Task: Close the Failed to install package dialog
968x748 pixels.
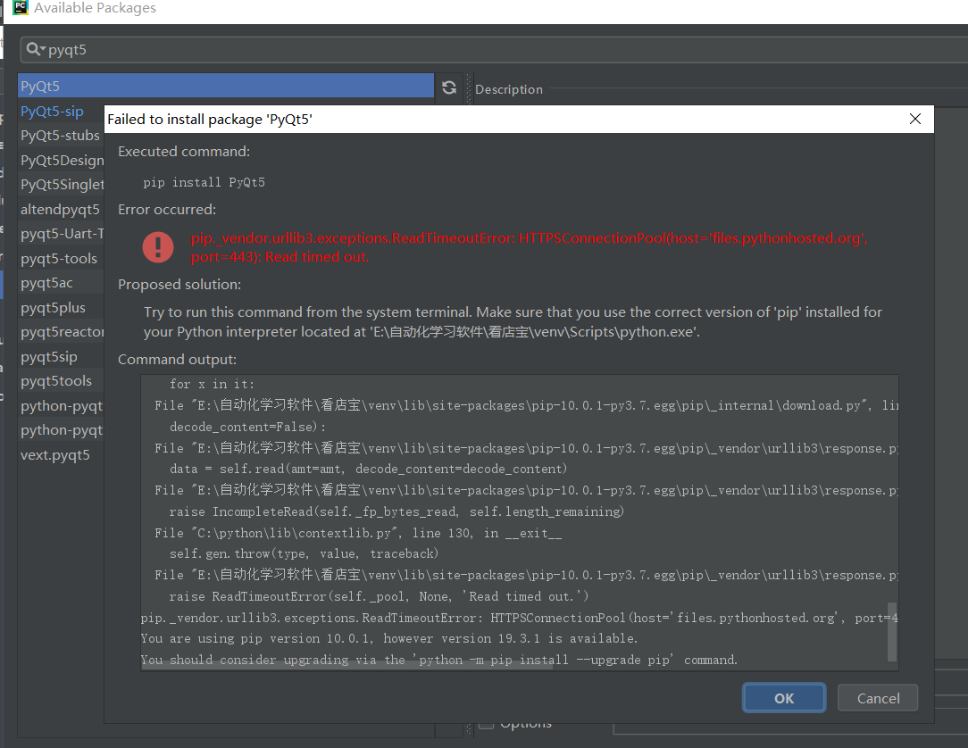Action: pos(915,119)
